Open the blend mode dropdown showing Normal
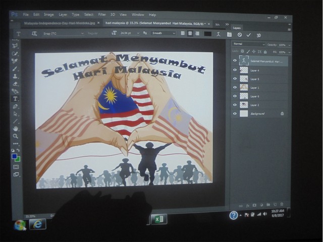 coord(248,44)
